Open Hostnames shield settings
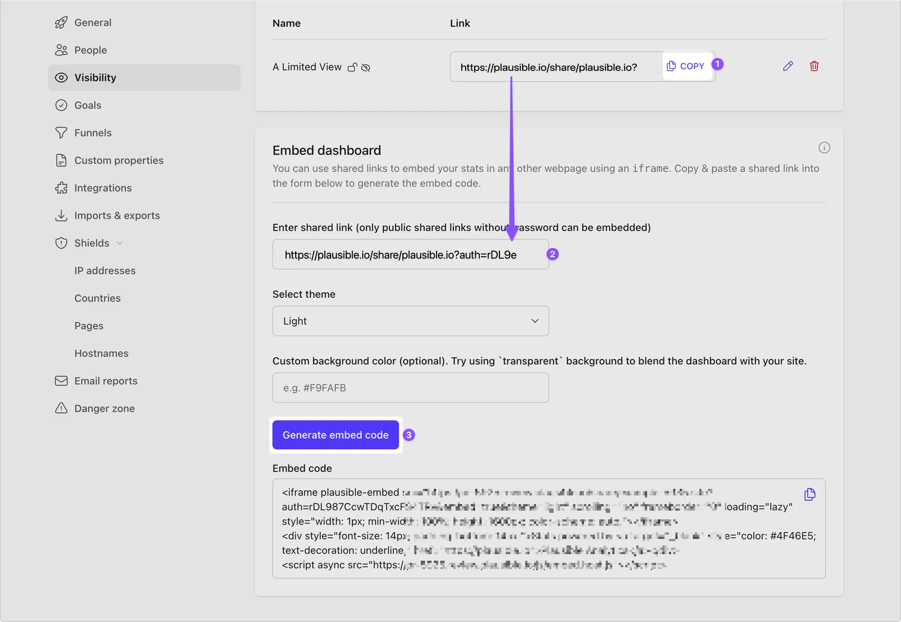 (101, 353)
